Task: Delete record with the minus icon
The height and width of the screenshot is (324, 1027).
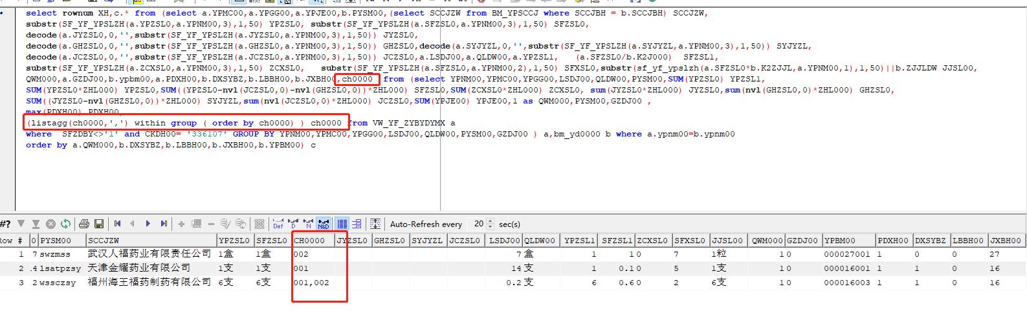Action: [x=211, y=224]
